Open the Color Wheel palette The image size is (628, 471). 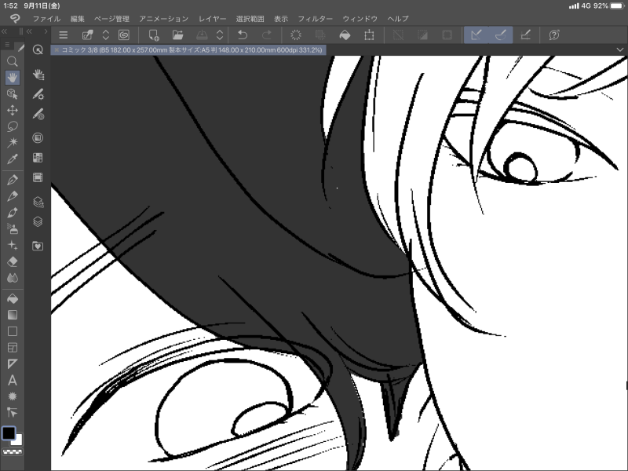pyautogui.click(x=38, y=138)
